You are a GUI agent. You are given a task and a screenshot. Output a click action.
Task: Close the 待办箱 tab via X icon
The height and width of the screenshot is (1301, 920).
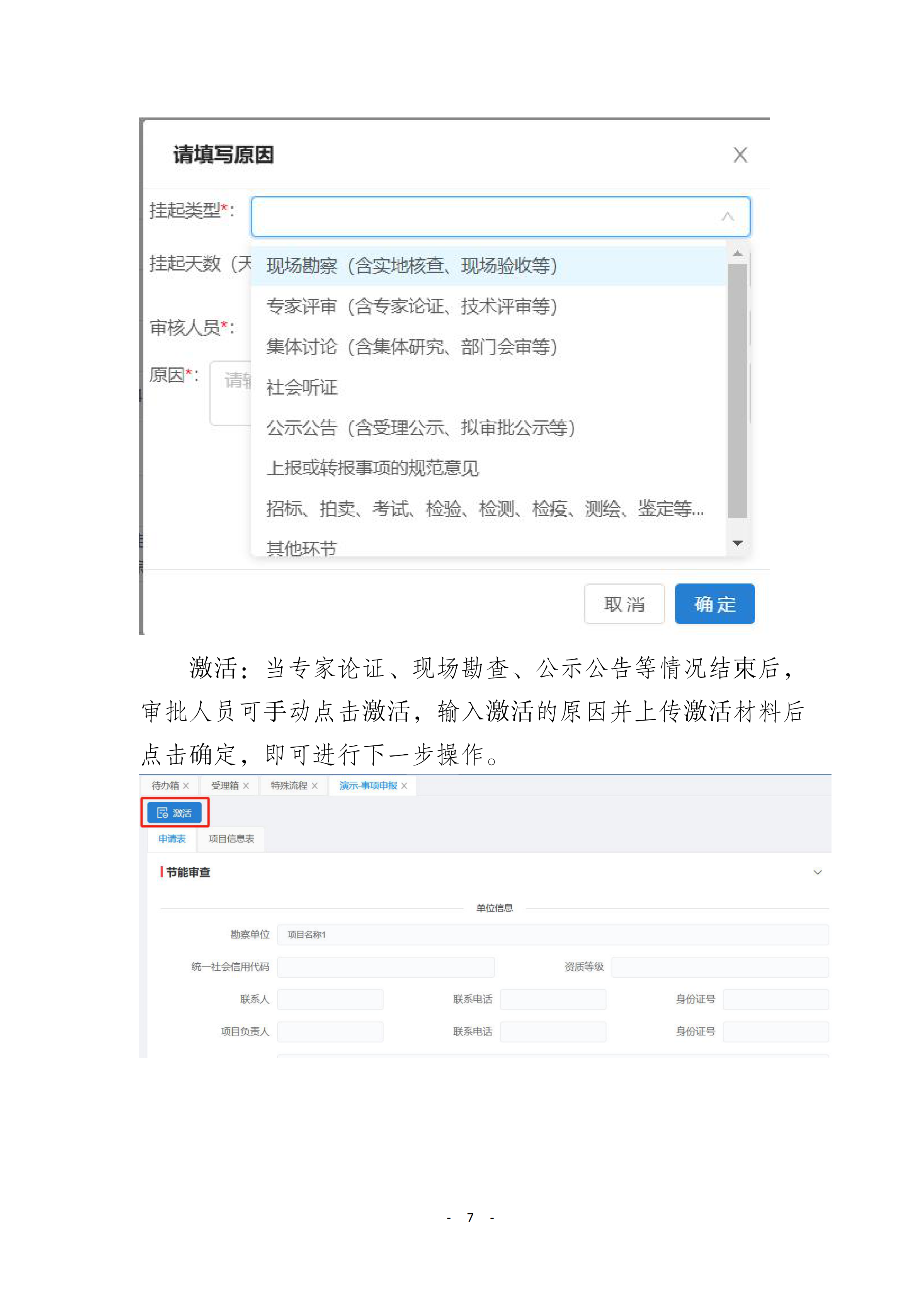coord(186,786)
